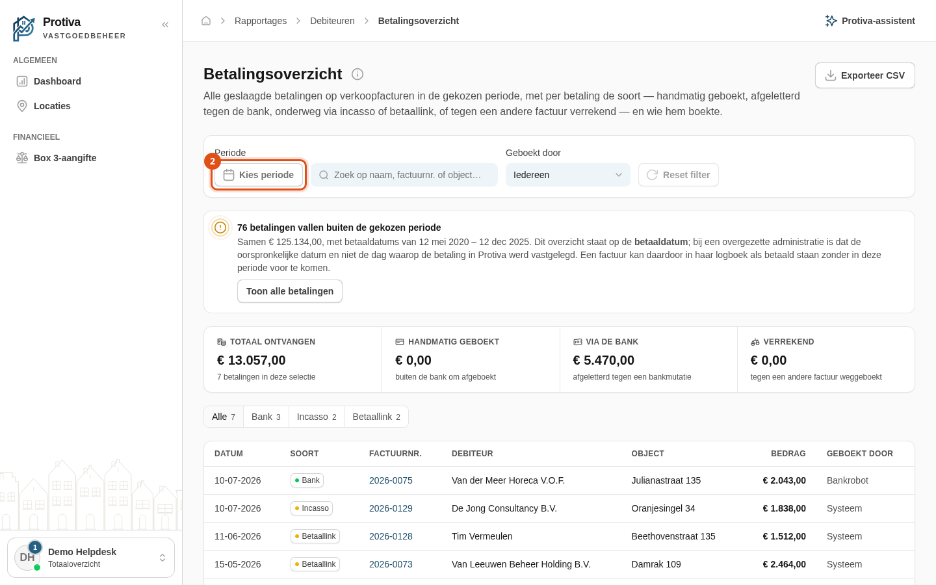Click the Dashboard chart icon in sidebar
The image size is (936, 585).
[x=22, y=81]
